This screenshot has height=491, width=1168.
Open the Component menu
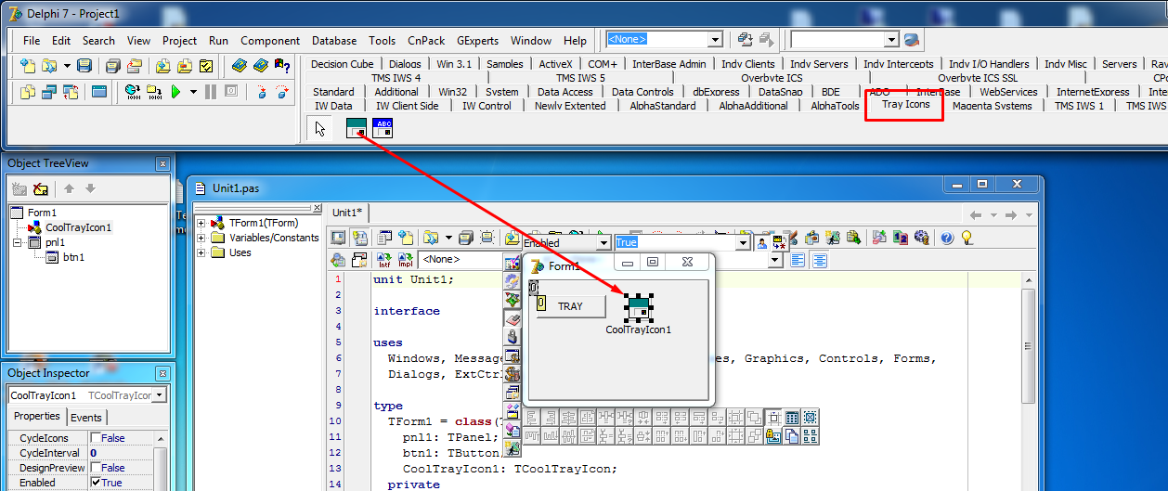pos(270,41)
